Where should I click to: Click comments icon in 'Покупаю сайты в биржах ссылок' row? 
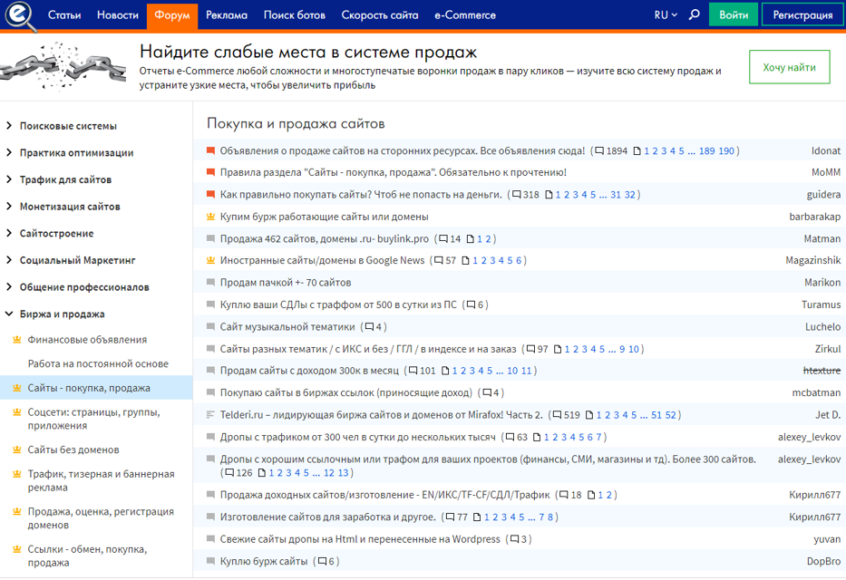click(487, 393)
